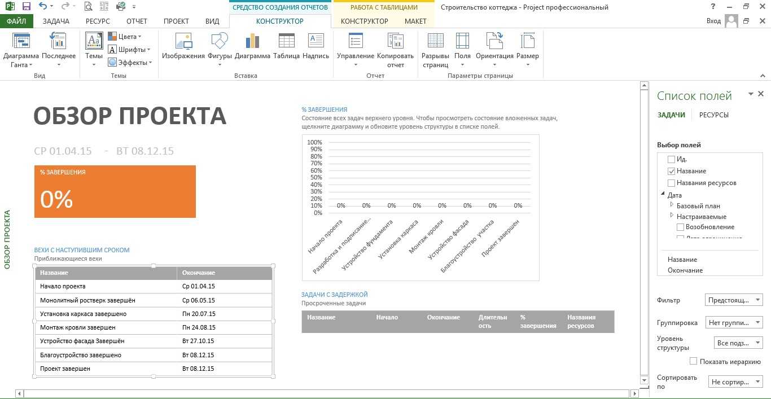Open the ФАЙЛ tab
Image resolution: width=771 pixels, height=399 pixels.
[16, 21]
